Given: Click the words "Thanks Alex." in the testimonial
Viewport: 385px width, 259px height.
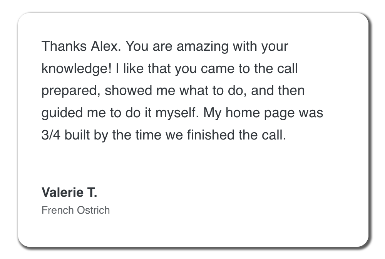Looking at the screenshot, I should coord(82,46).
